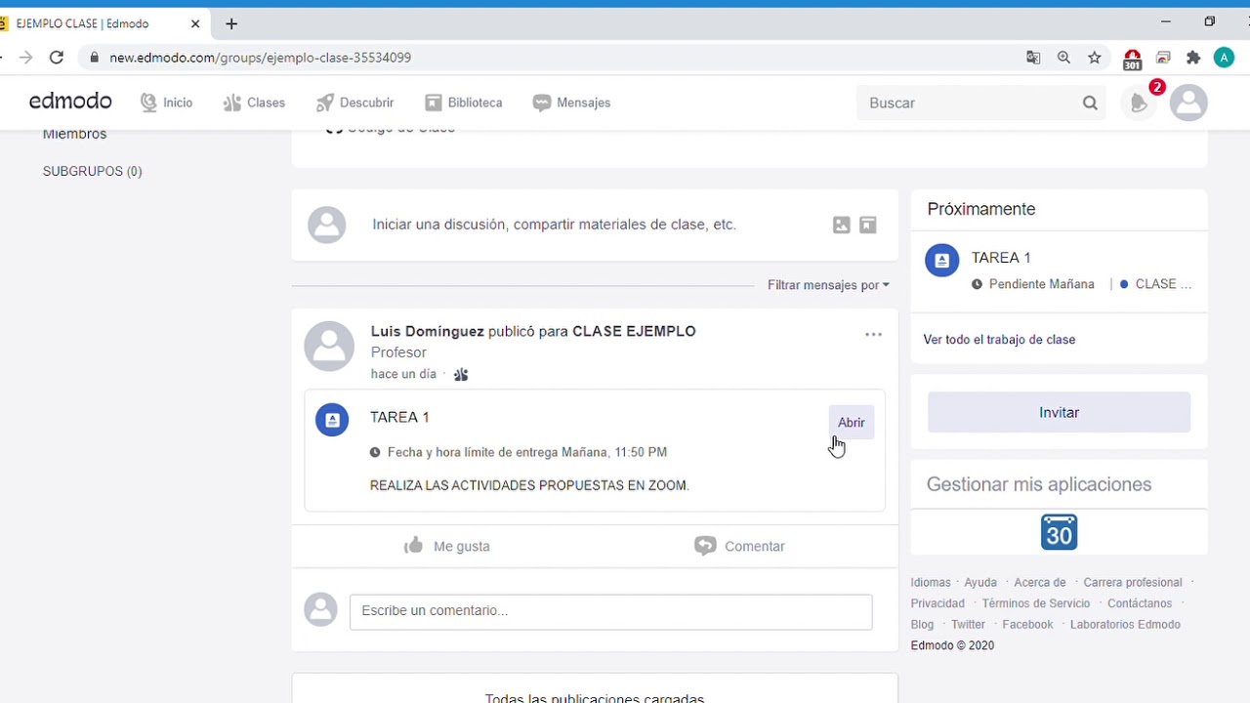The width and height of the screenshot is (1250, 703).
Task: Bookmark this page with star icon
Action: (x=1095, y=58)
